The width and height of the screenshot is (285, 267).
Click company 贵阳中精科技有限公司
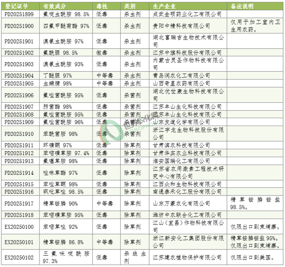pyautogui.click(x=182, y=26)
